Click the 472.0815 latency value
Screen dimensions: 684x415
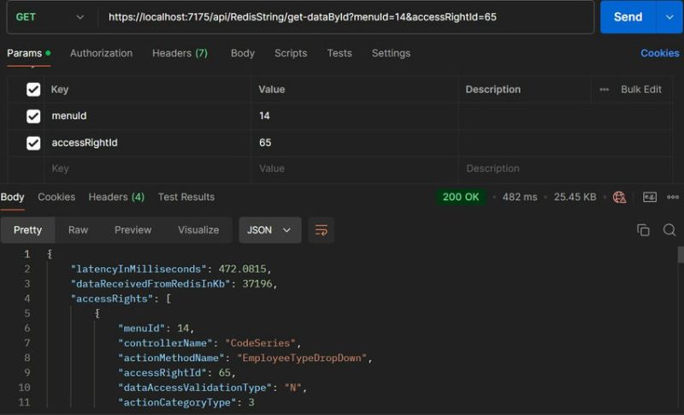pyautogui.click(x=242, y=270)
